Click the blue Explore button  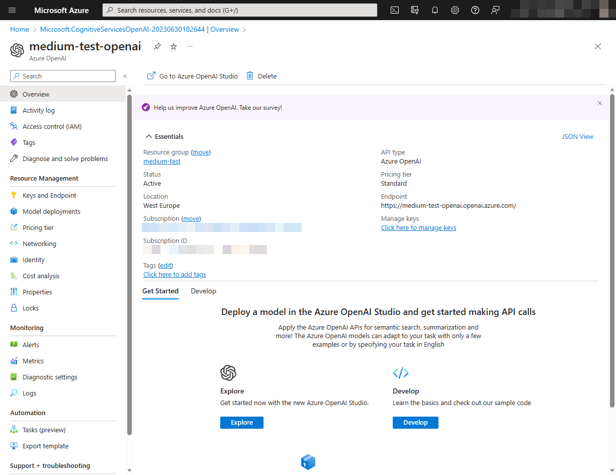click(242, 423)
